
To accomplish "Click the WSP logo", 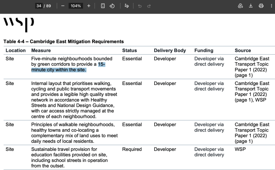I will pyautogui.click(x=19, y=25).
